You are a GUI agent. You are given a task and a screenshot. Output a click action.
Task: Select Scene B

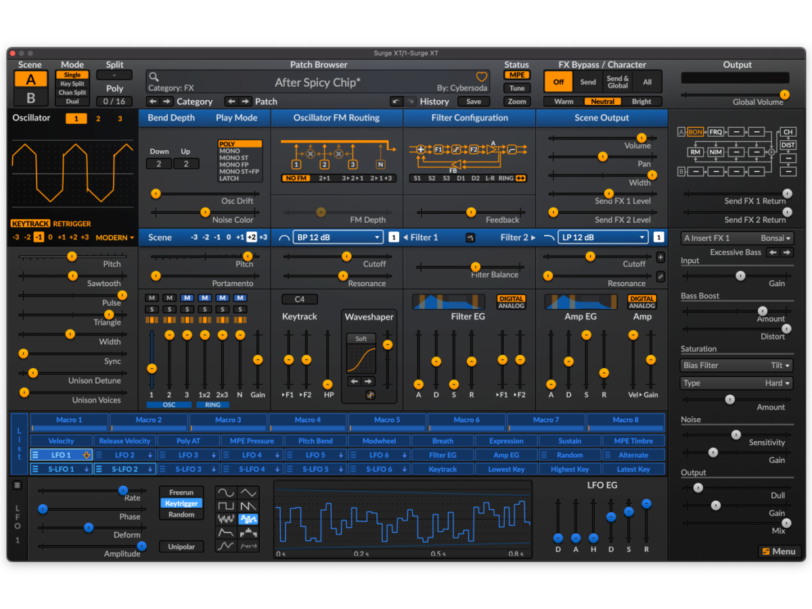tap(30, 97)
